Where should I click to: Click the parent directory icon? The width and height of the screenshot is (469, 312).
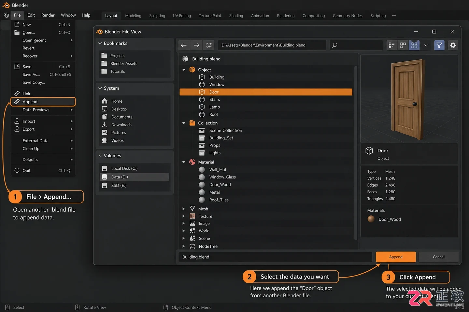[x=209, y=45]
